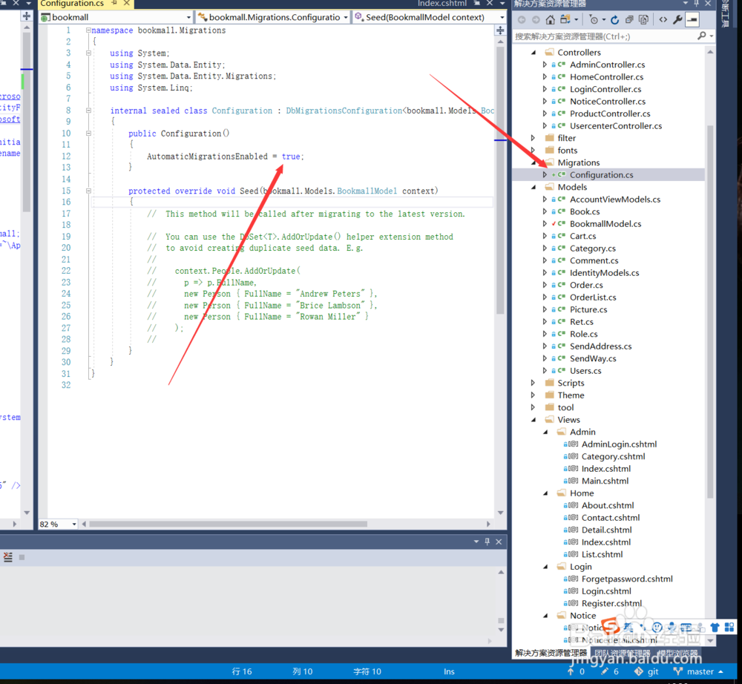The image size is (742, 684).
Task: Click the stop square icon in the output panel
Action: 22,557
